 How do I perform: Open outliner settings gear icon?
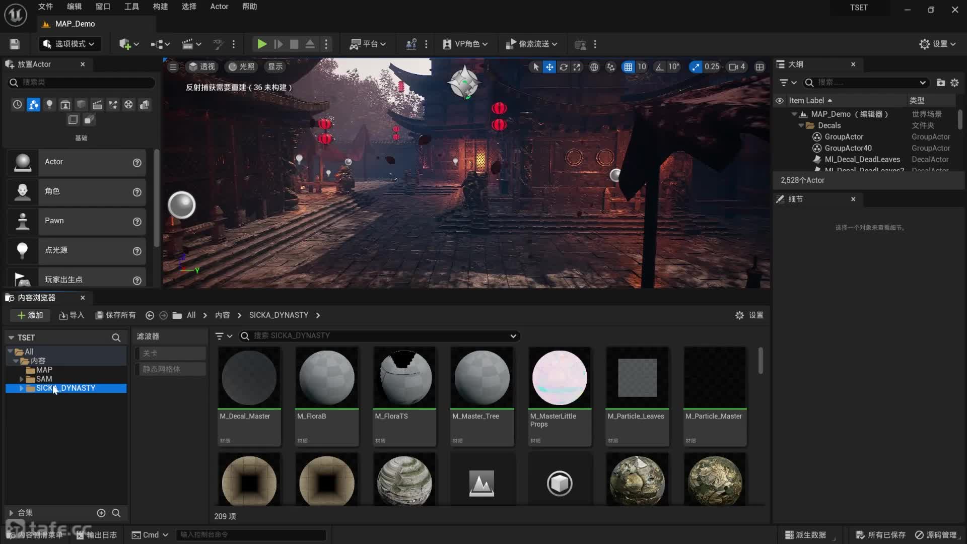(x=954, y=83)
